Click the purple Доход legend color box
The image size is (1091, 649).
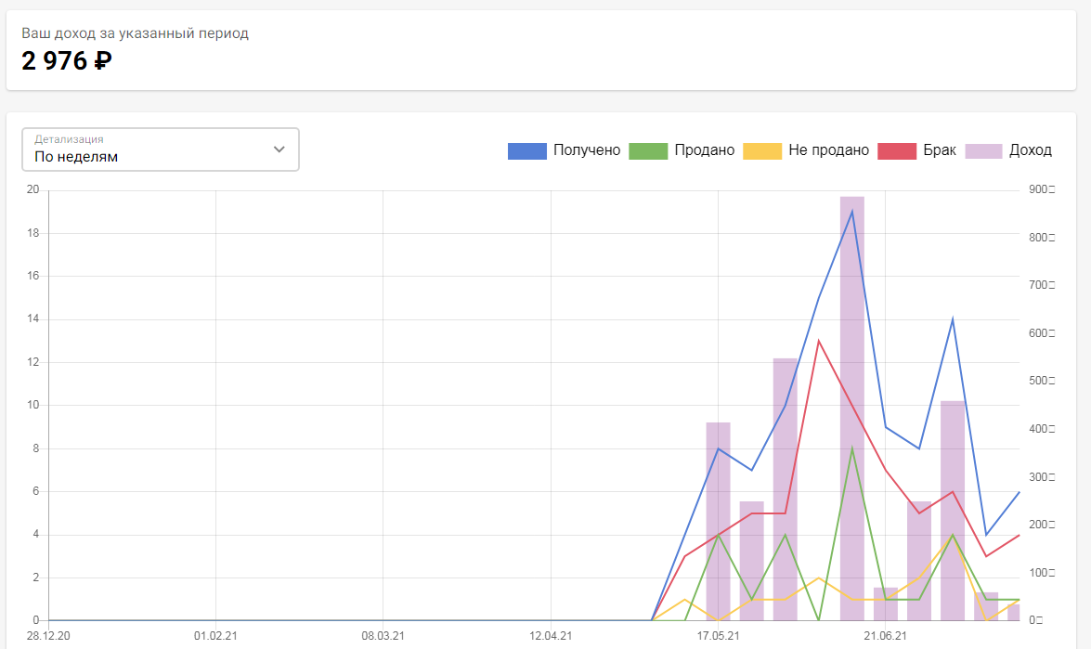983,150
